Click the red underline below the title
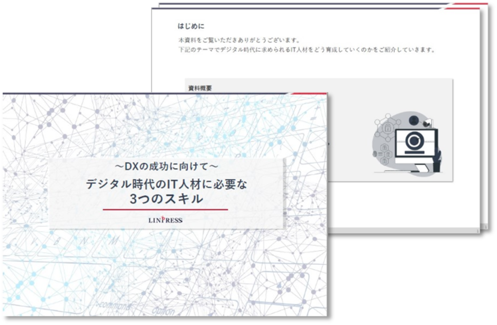Screen dimensions: 497x325 pyautogui.click(x=166, y=209)
